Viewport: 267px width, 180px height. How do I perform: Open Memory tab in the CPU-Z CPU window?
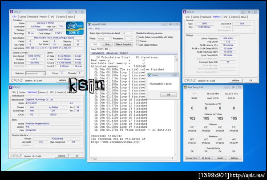point(44,17)
